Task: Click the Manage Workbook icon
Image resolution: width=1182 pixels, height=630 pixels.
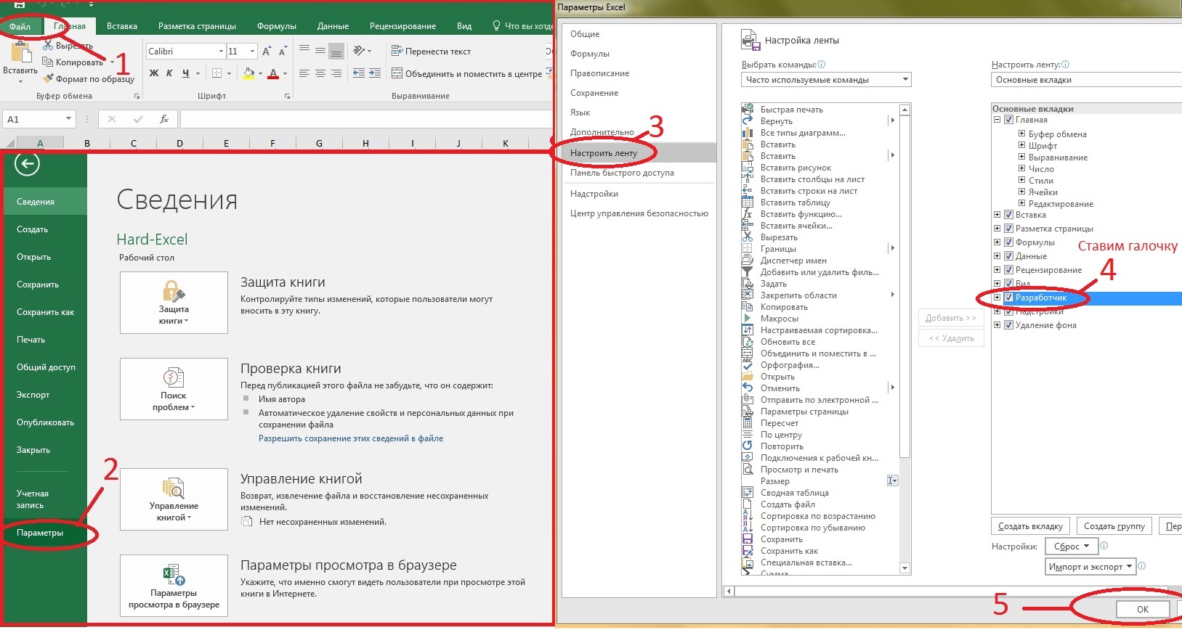Action: coord(174,488)
